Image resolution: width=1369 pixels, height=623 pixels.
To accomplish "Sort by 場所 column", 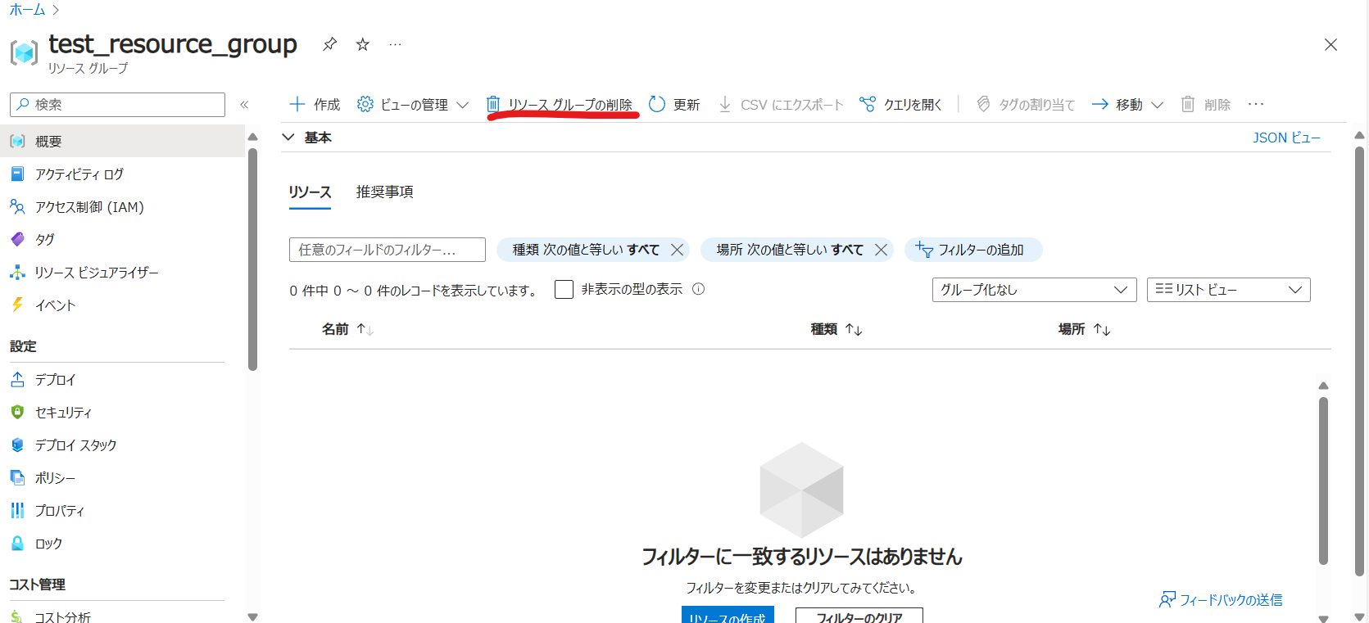I will 1085,329.
